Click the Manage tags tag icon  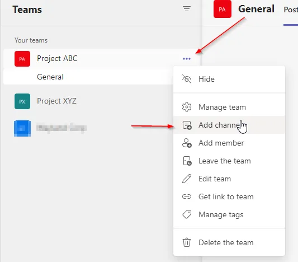187,214
